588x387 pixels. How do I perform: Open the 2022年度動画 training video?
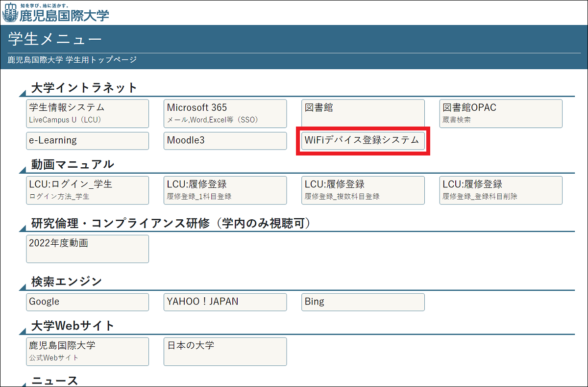87,249
